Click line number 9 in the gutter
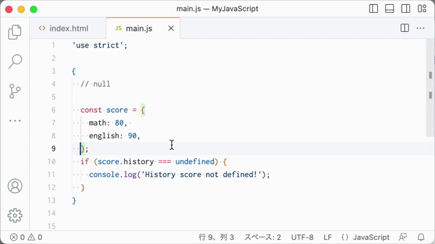The height and width of the screenshot is (244, 435). pos(53,148)
